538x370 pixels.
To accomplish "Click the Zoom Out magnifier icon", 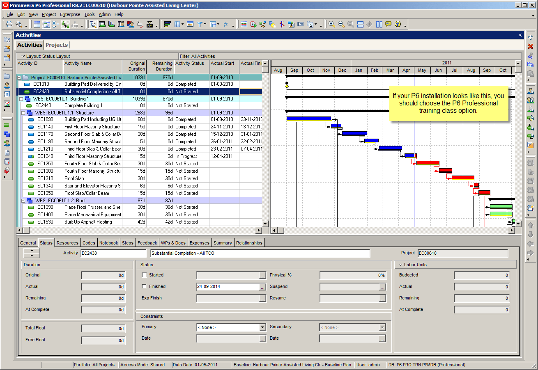I will pyautogui.click(x=341, y=24).
